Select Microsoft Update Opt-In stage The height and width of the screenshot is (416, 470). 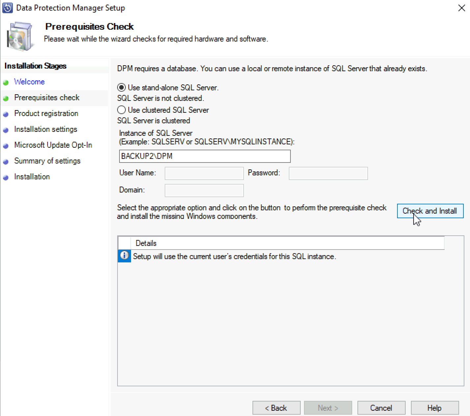tap(53, 145)
